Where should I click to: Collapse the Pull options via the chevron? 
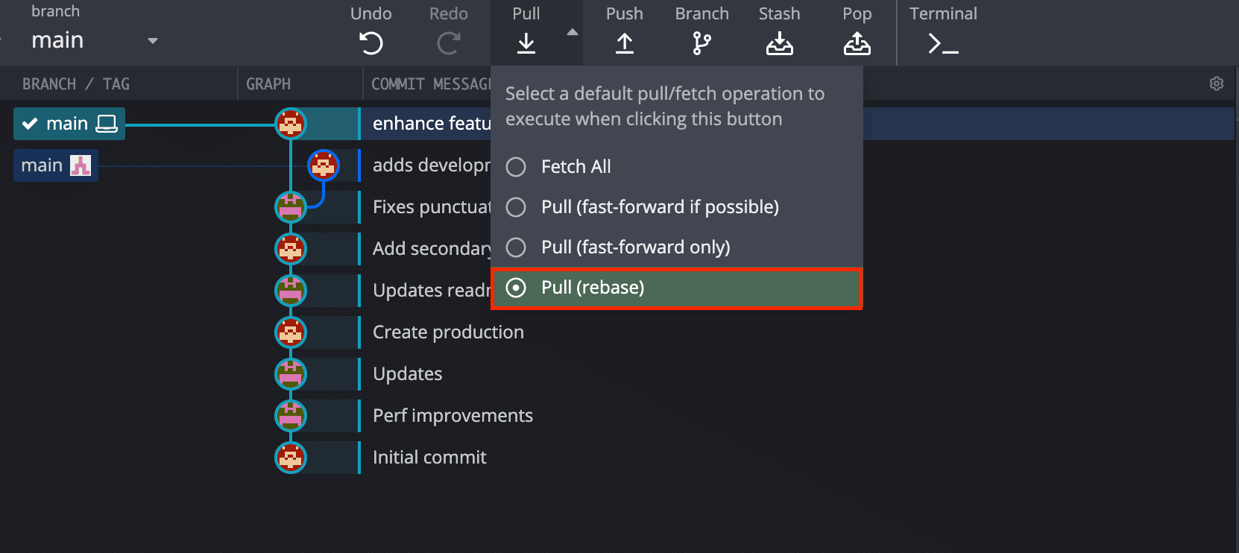click(x=572, y=33)
